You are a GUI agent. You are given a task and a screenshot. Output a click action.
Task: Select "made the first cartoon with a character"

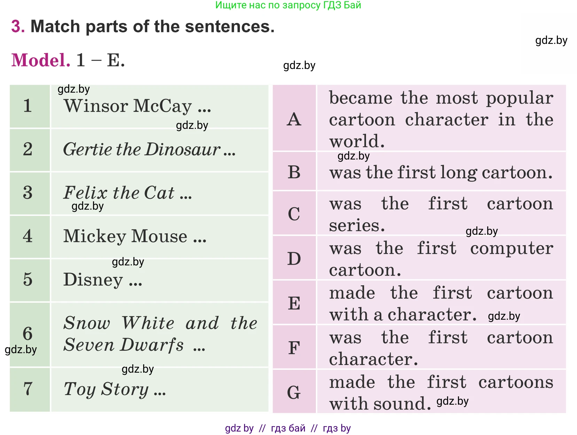coord(440,303)
